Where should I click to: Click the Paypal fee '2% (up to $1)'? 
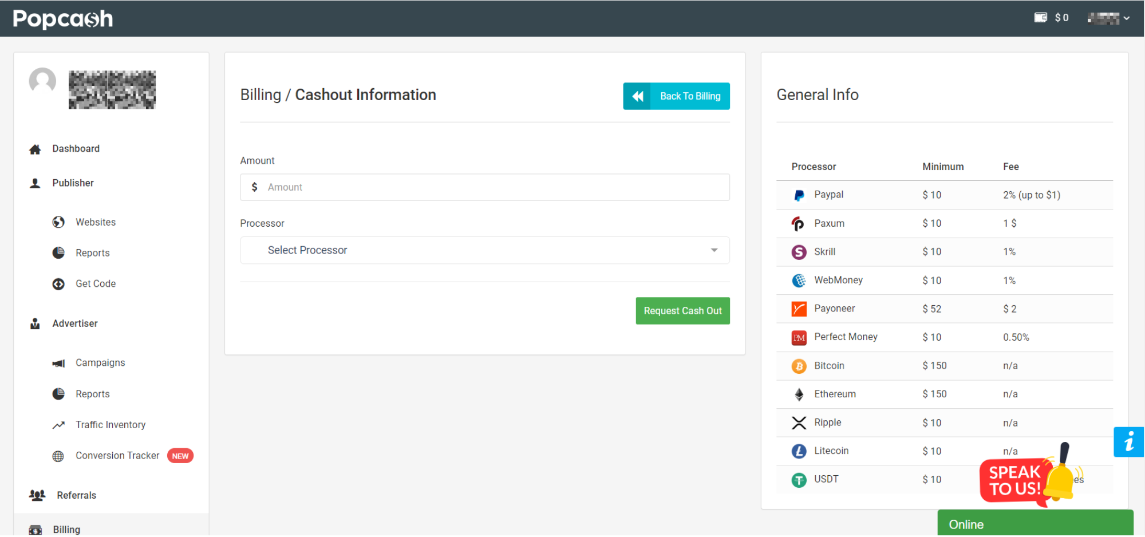(x=1032, y=195)
